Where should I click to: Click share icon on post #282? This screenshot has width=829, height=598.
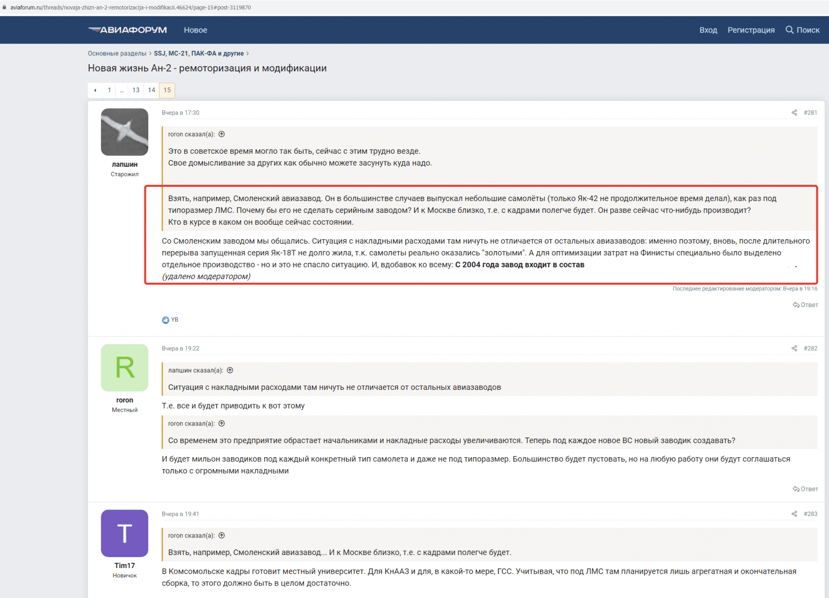coord(794,348)
